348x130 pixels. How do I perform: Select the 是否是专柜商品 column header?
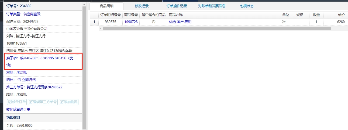pyautogui.click(x=154, y=15)
